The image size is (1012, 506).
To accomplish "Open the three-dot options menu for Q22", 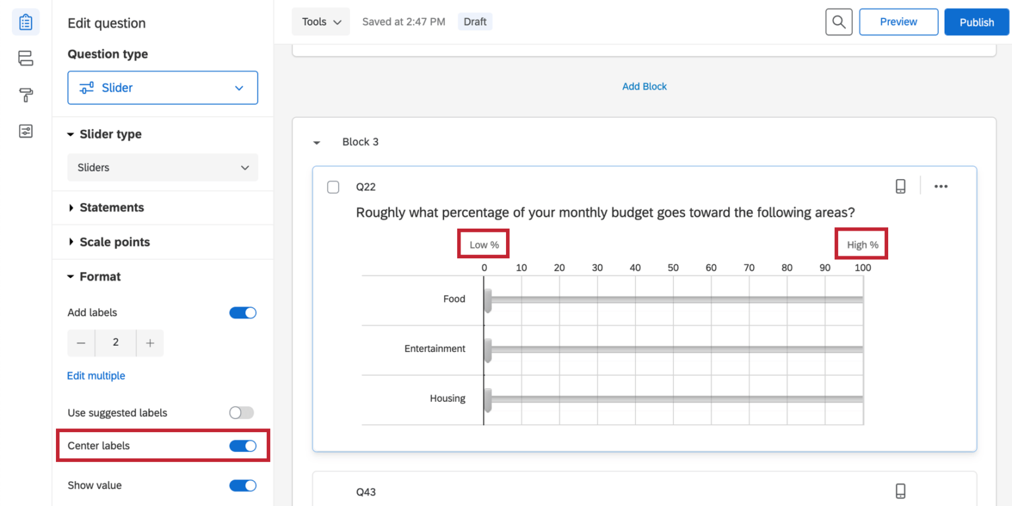I will pos(941,186).
